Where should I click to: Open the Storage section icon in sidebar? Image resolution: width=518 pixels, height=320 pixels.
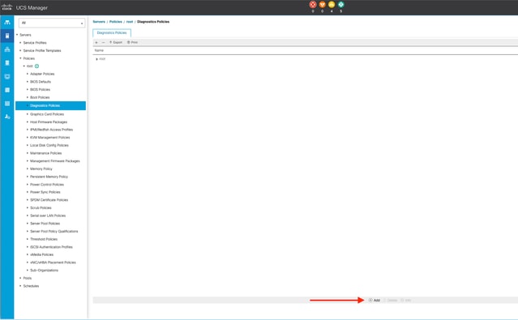[7, 90]
